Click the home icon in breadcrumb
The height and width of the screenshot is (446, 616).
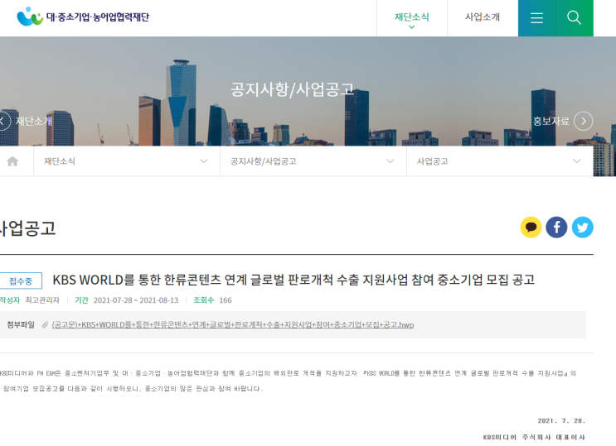[x=12, y=161]
